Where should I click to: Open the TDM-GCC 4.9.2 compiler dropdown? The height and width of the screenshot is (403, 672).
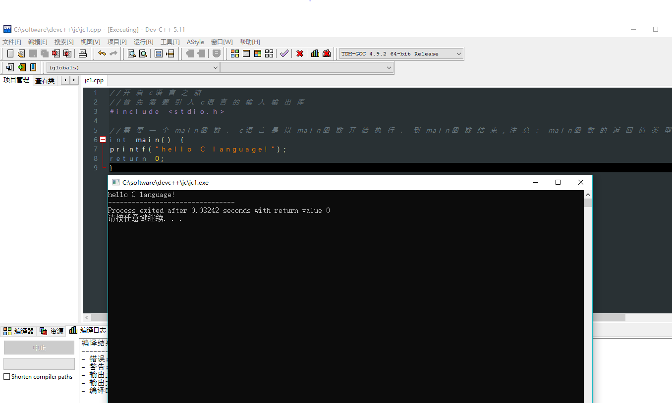coord(401,53)
